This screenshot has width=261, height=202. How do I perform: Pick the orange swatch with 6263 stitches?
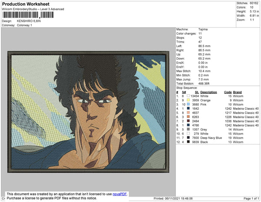(x=188, y=117)
